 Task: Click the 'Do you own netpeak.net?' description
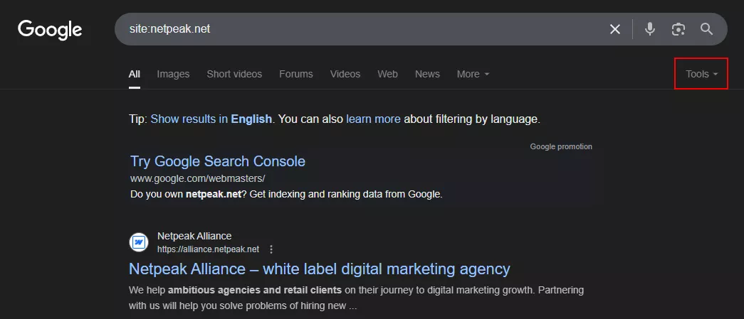pos(286,194)
